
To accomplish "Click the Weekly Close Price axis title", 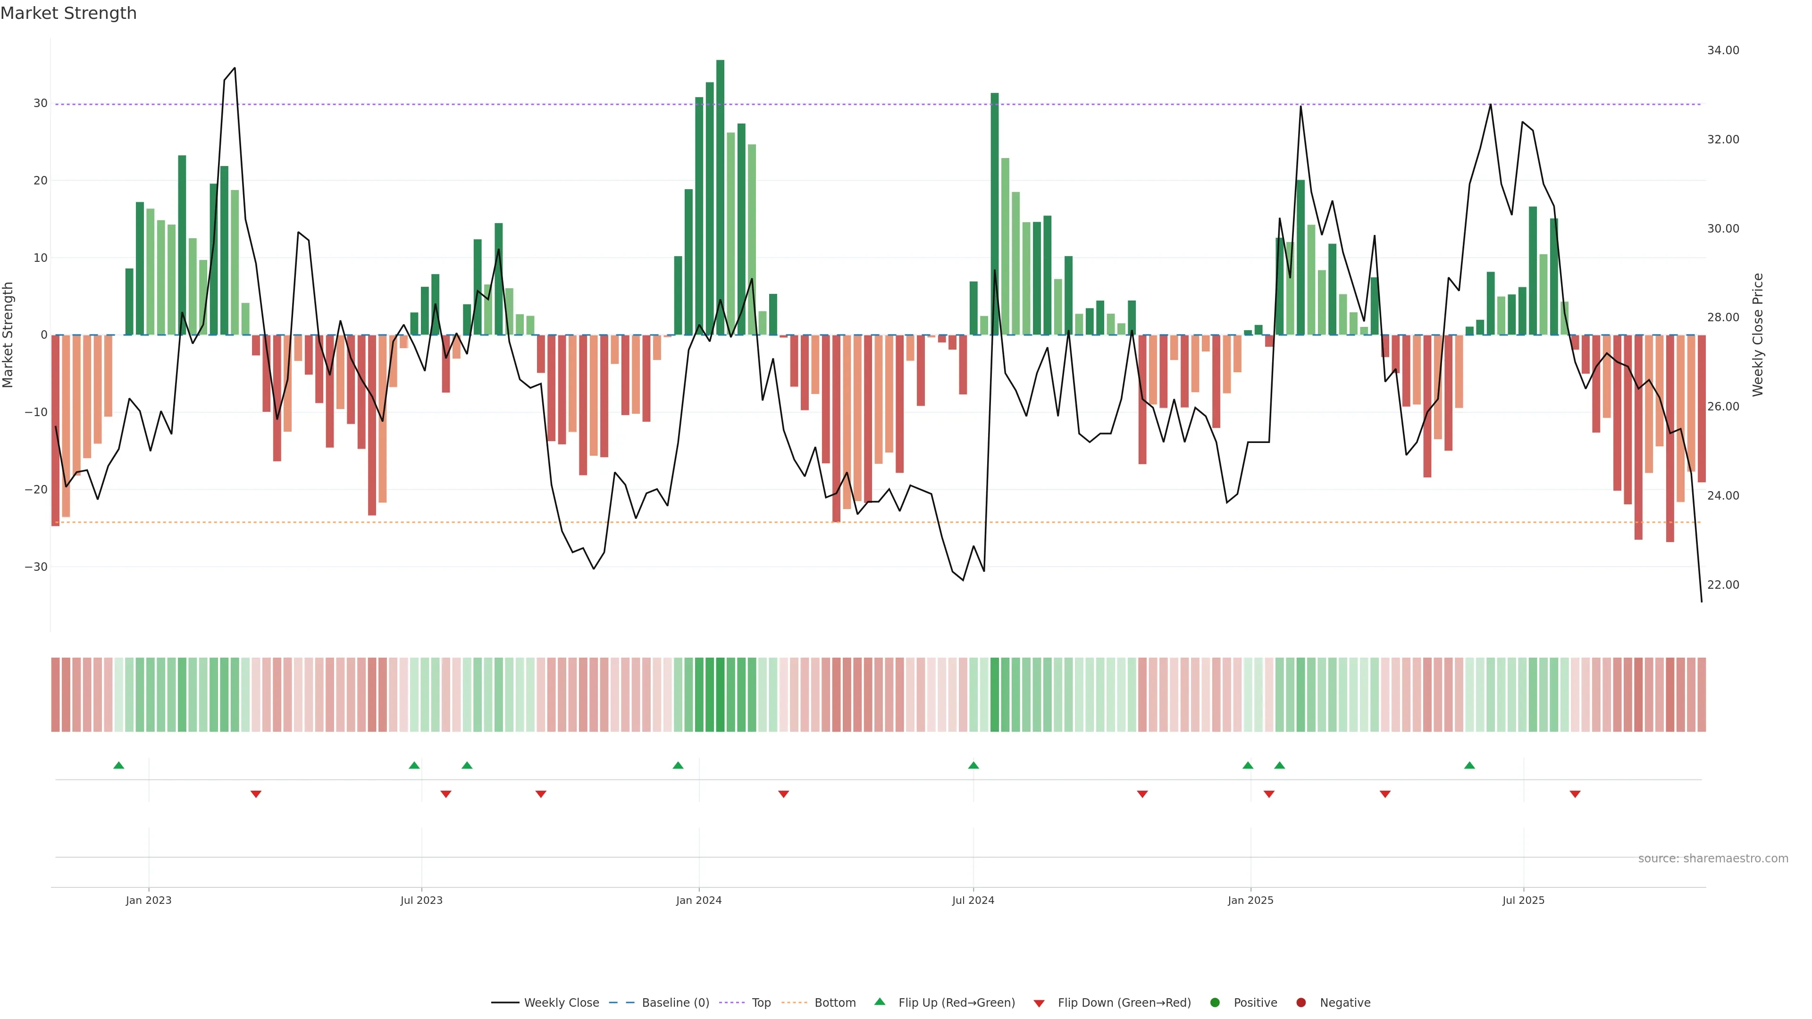I will pos(1758,335).
